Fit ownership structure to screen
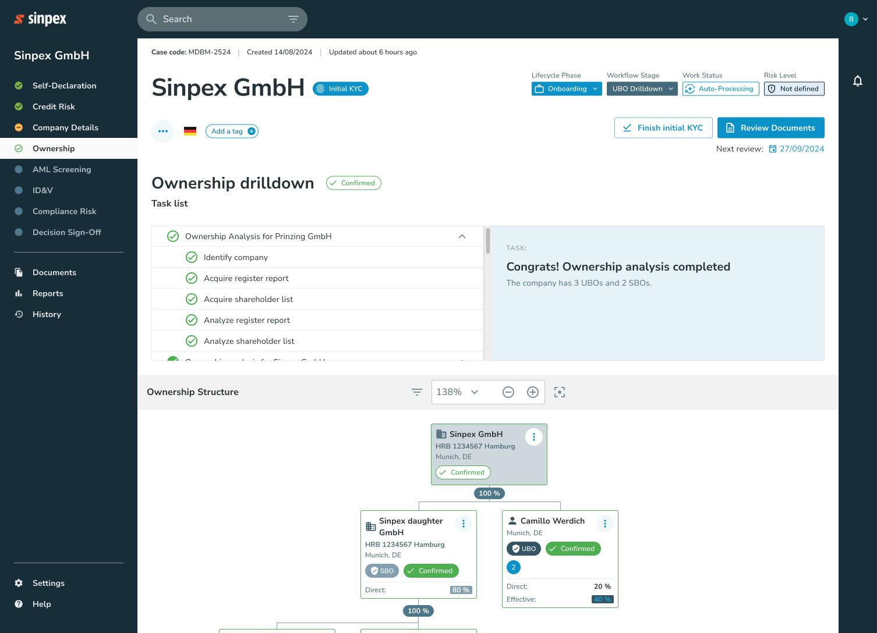Screen dimensions: 877x633 point(560,392)
